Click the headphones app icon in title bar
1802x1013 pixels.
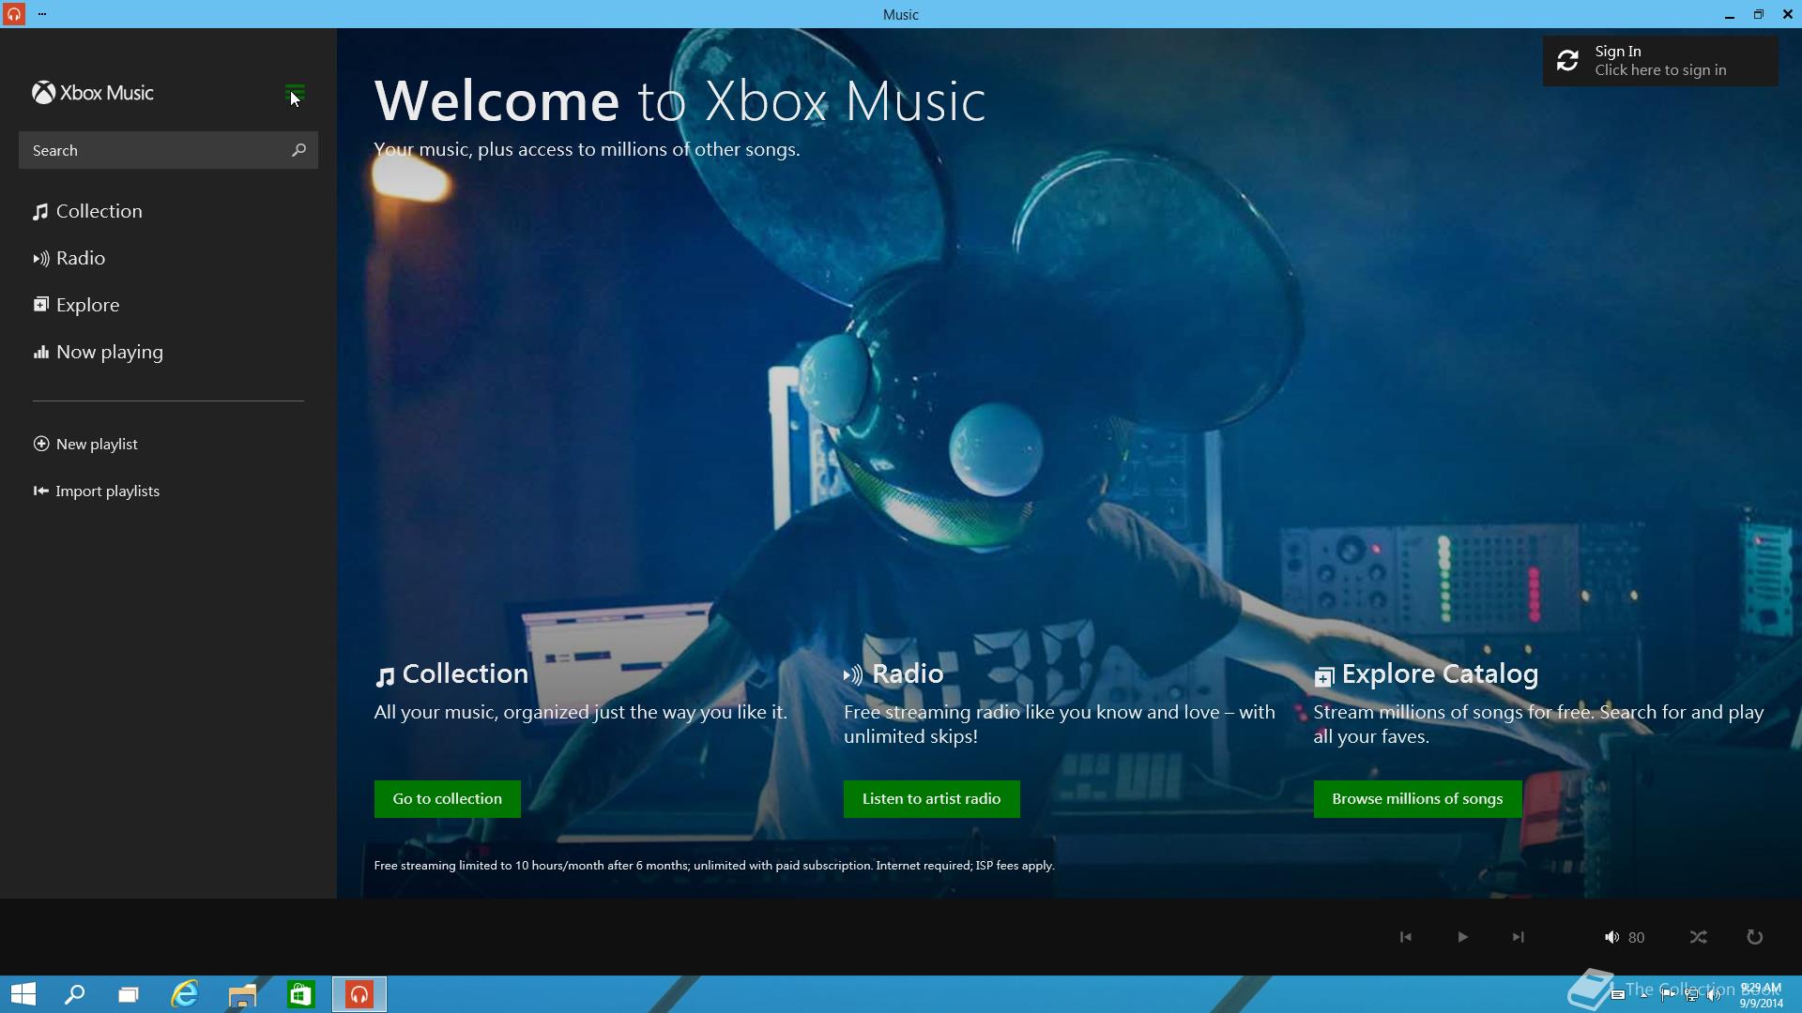coord(13,14)
